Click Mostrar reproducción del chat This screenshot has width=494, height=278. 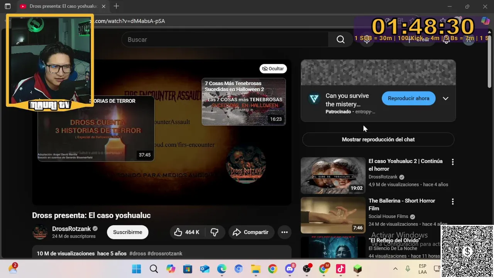tap(378, 139)
